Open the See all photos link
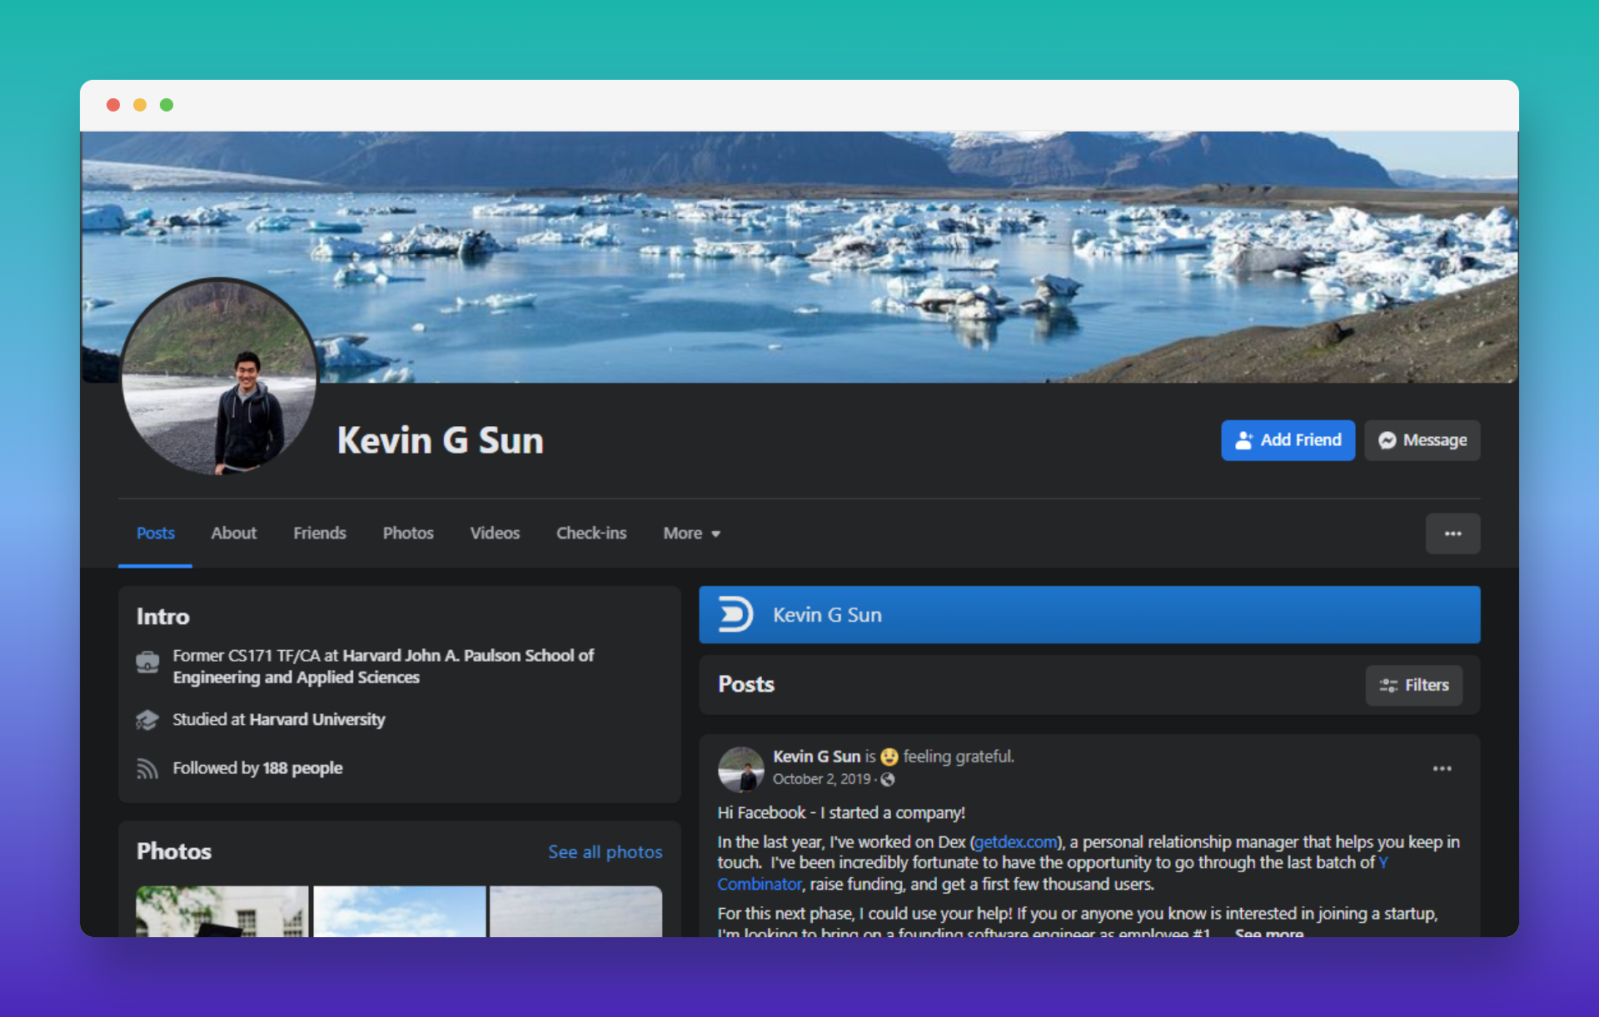The height and width of the screenshot is (1017, 1599). coord(605,851)
